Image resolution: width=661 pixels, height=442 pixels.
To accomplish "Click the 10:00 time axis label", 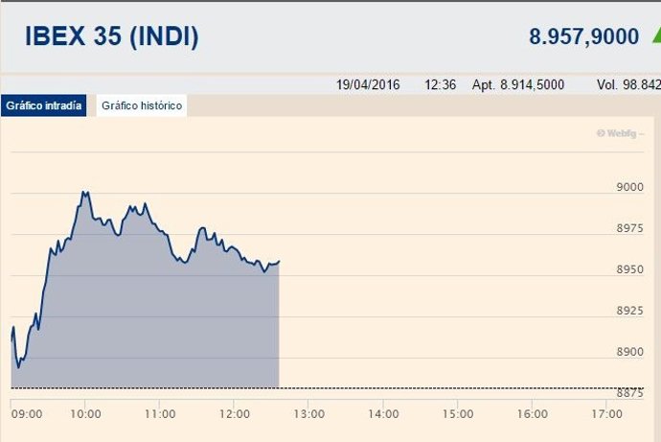I will 86,414.
